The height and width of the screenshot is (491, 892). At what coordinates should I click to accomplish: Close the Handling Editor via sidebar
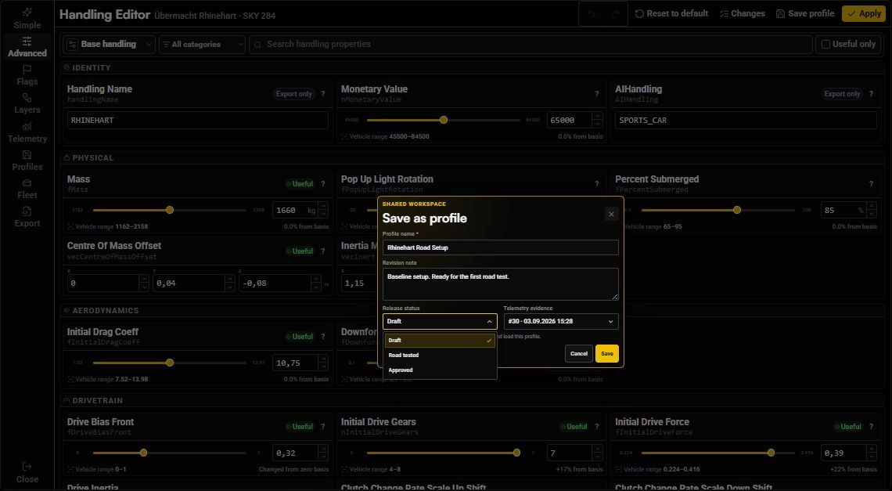click(27, 473)
